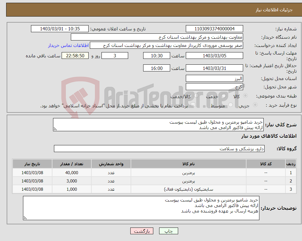
Task: Click the ردیف column header
Action: (291, 164)
